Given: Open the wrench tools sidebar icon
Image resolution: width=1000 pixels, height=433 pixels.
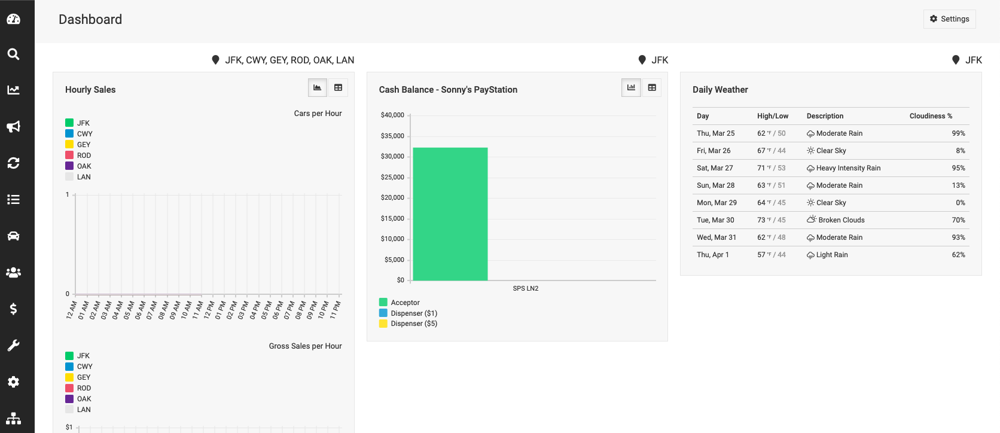Looking at the screenshot, I should (x=14, y=346).
